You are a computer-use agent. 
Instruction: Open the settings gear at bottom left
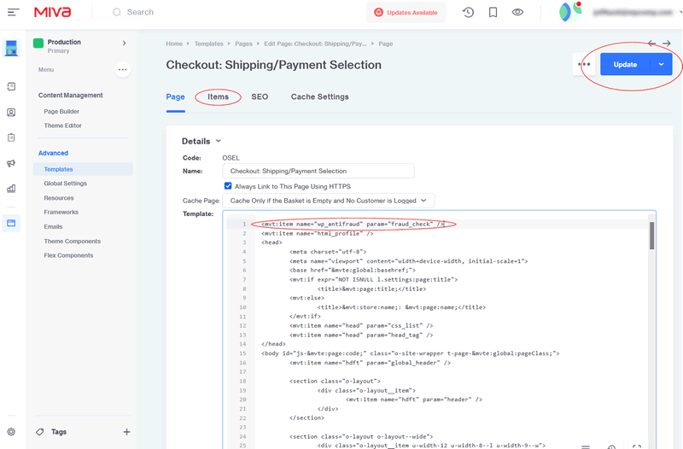[x=11, y=432]
